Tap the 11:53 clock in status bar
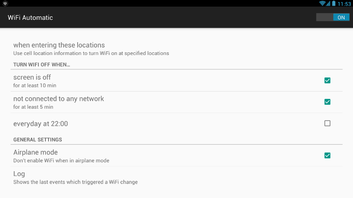 pyautogui.click(x=344, y=4)
